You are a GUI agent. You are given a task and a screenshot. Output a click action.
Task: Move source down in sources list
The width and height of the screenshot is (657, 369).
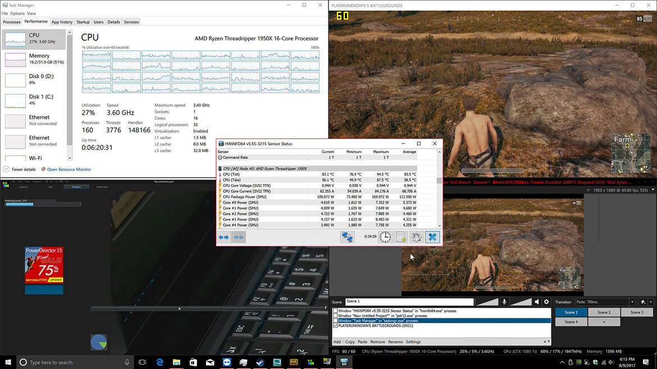click(x=549, y=342)
